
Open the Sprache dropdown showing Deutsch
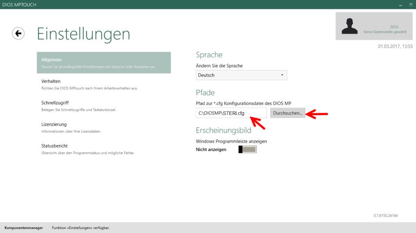point(241,75)
